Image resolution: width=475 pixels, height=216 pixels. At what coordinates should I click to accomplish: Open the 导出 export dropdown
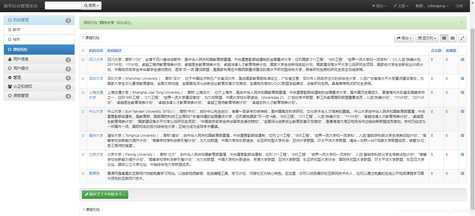click(404, 38)
